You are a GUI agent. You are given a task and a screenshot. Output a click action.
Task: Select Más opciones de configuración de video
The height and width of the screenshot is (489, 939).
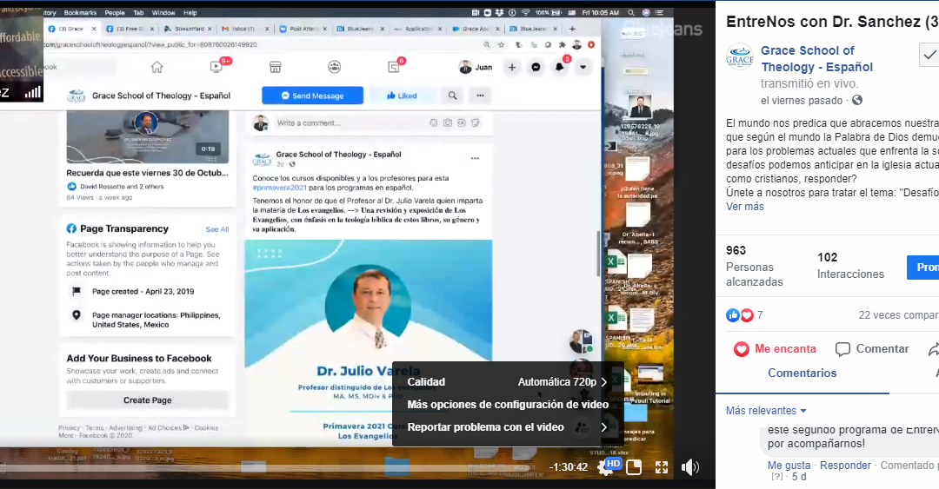tap(507, 405)
